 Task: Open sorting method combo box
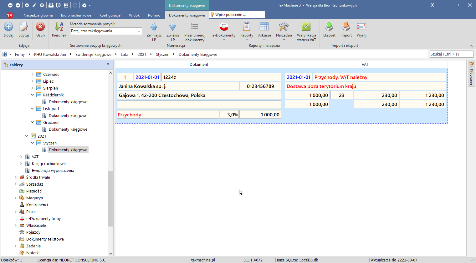139,31
